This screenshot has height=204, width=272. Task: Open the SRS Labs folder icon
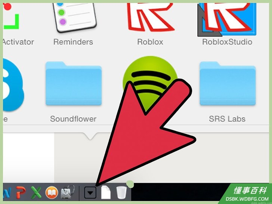click(228, 83)
